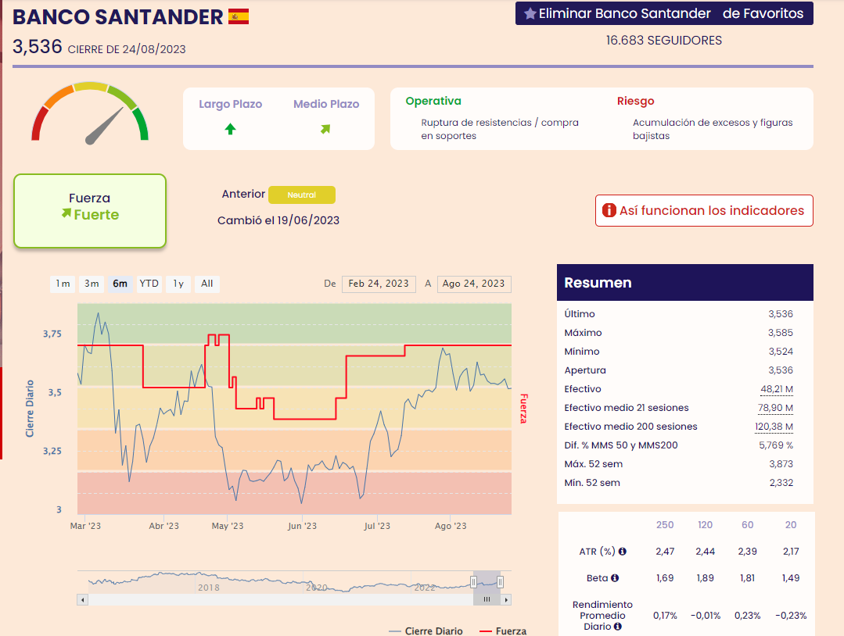
Task: Click the Máximo value 3,585
Action: pyautogui.click(x=781, y=333)
